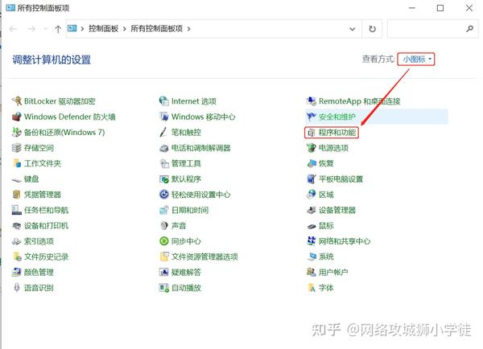The image size is (483, 349).
Task: Open the 安全和维护 flag icon
Action: pos(312,117)
